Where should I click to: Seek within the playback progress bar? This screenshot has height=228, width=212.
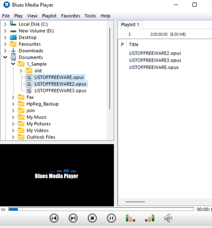[101, 209]
